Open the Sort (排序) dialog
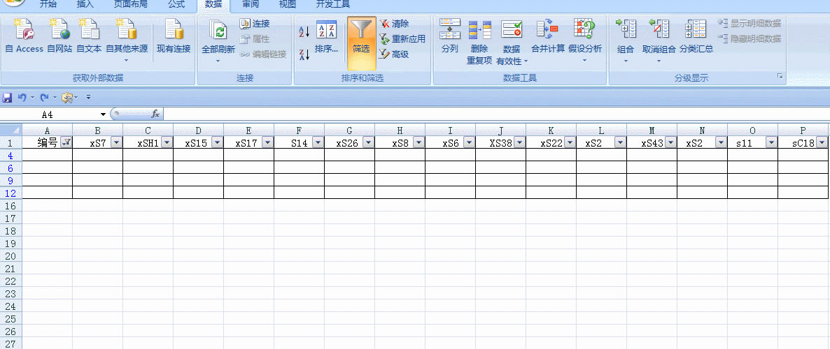The width and height of the screenshot is (830, 349). point(326,37)
